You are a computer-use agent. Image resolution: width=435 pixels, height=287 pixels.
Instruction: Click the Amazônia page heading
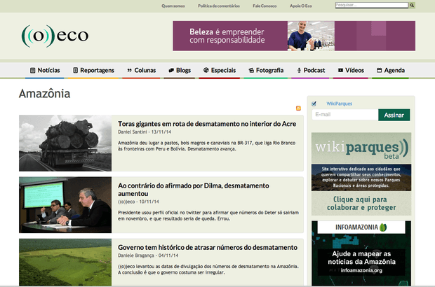44,94
